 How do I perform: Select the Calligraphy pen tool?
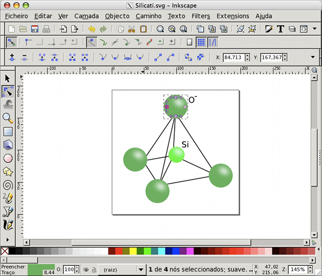pyautogui.click(x=8, y=225)
